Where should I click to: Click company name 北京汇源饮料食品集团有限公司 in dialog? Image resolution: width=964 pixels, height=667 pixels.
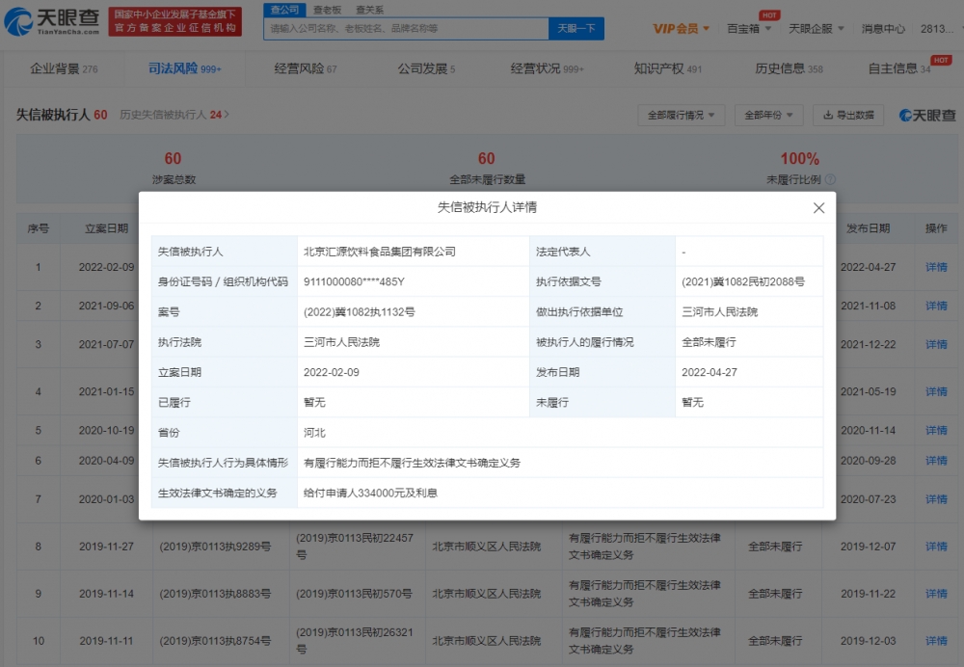pyautogui.click(x=379, y=252)
